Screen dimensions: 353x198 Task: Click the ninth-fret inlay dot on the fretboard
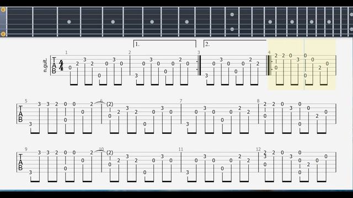click(187, 22)
